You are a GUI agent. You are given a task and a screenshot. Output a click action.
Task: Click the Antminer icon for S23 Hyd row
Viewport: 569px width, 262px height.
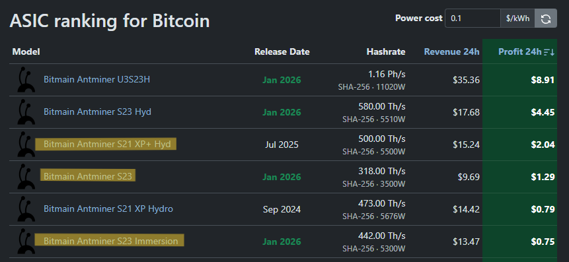click(26, 112)
